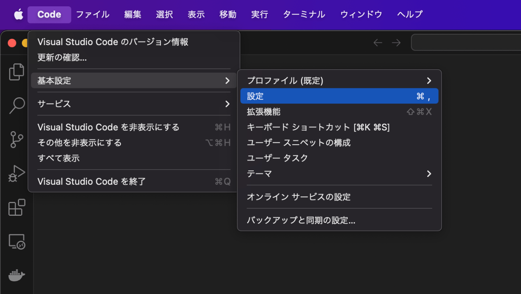This screenshot has height=294, width=521.
Task: Open Remote Explorer icon in activity bar
Action: click(16, 241)
